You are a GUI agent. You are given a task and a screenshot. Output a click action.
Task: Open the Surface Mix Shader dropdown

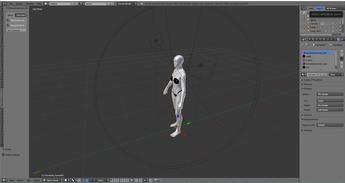(x=330, y=94)
